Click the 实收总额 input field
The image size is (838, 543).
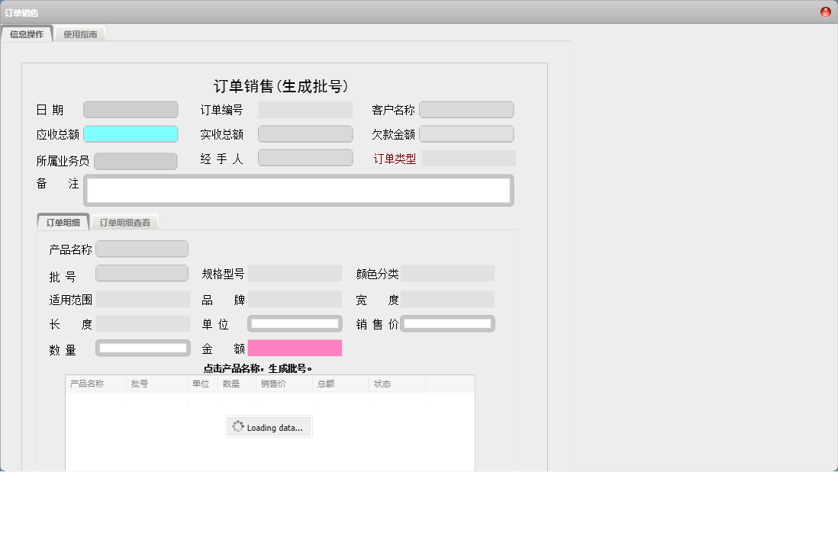pyautogui.click(x=305, y=133)
